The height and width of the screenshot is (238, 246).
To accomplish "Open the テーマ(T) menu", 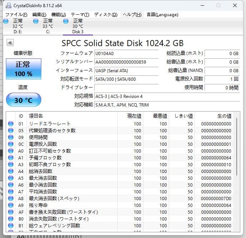I will point(80,15).
